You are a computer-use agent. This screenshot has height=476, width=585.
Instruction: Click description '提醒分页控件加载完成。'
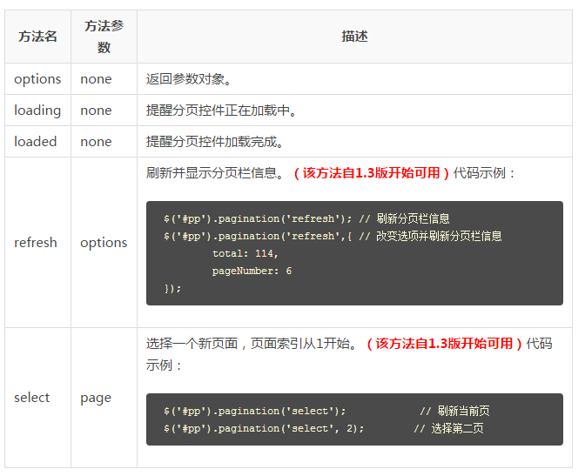[215, 142]
